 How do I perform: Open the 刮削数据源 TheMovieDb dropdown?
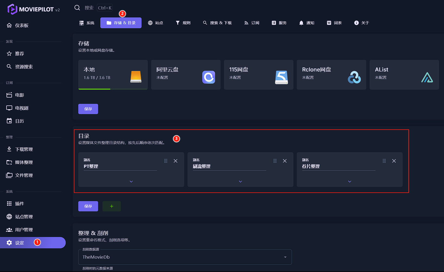(185, 257)
